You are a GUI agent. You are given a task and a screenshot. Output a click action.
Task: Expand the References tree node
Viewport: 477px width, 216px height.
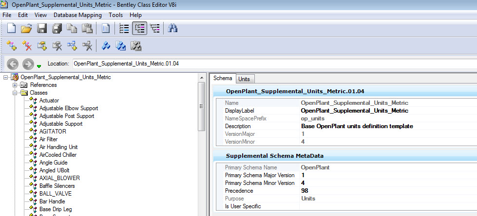[x=14, y=85]
